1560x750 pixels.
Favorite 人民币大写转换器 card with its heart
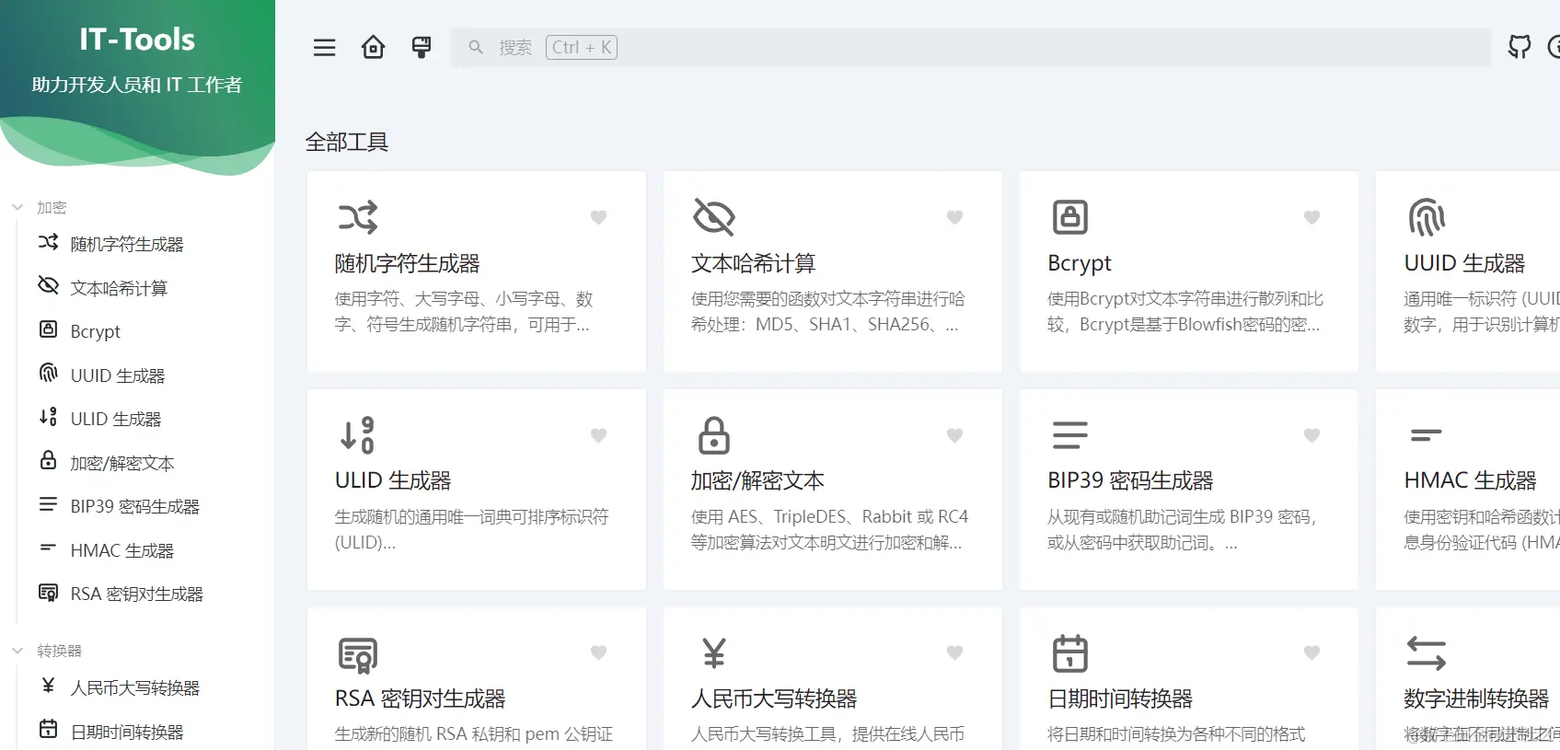954,652
